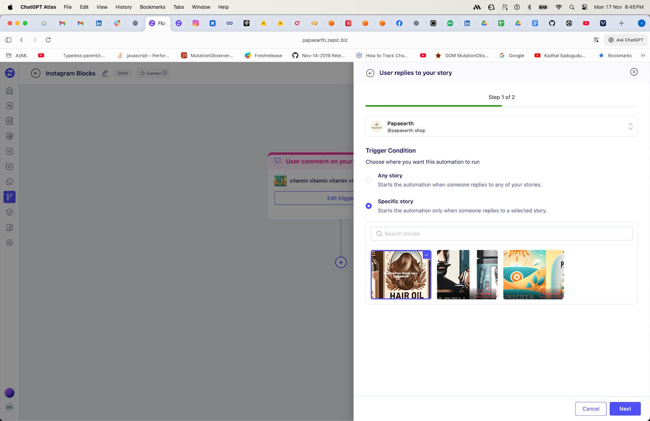Viewport: 650px width, 421px height.
Task: Open the Google bookmark
Action: 512,55
